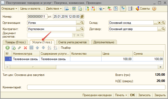
Task: Click the Цена cell 100,00
Action: [117, 59]
